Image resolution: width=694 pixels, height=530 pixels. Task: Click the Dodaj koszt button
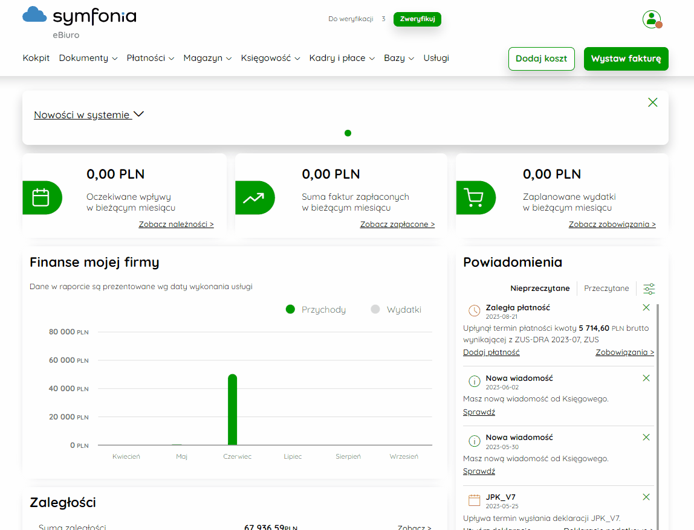pos(541,59)
